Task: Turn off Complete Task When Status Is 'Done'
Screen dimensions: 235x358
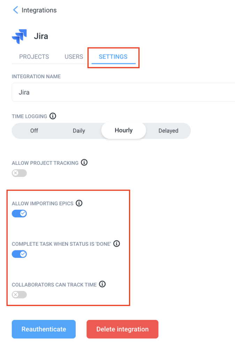Action: click(19, 254)
